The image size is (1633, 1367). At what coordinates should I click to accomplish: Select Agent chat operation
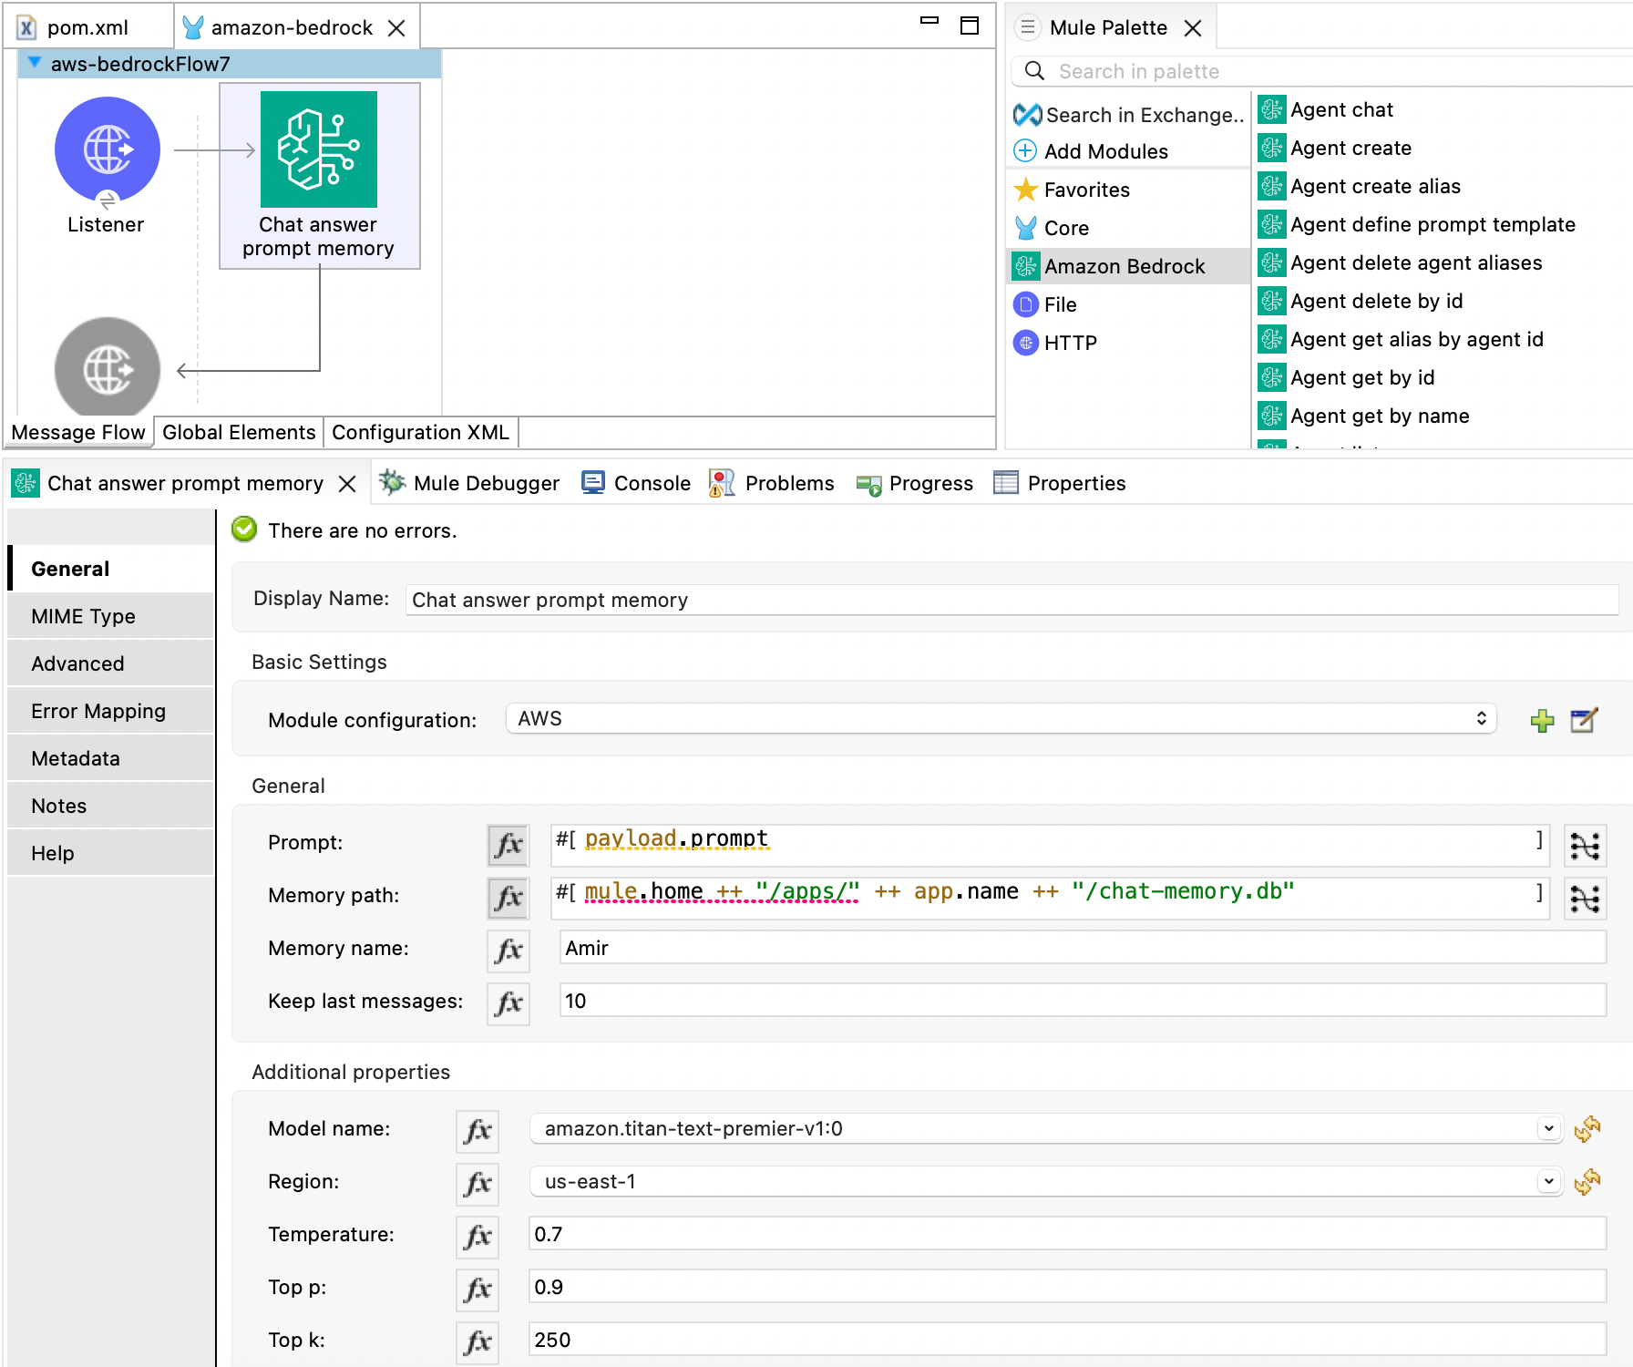[1326, 109]
